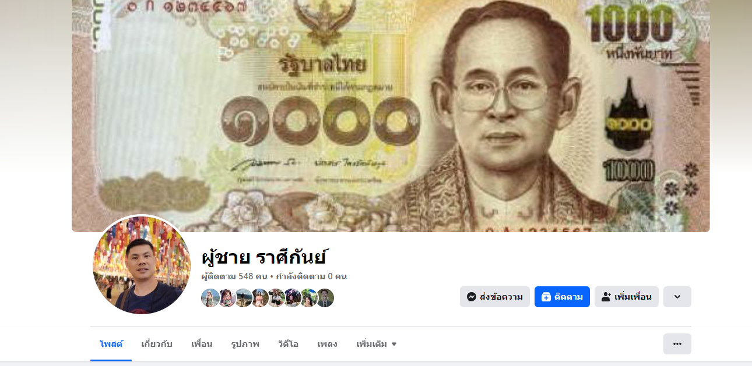Open friend avatar showing two women together
Screen dimensions: 752x366
point(276,298)
